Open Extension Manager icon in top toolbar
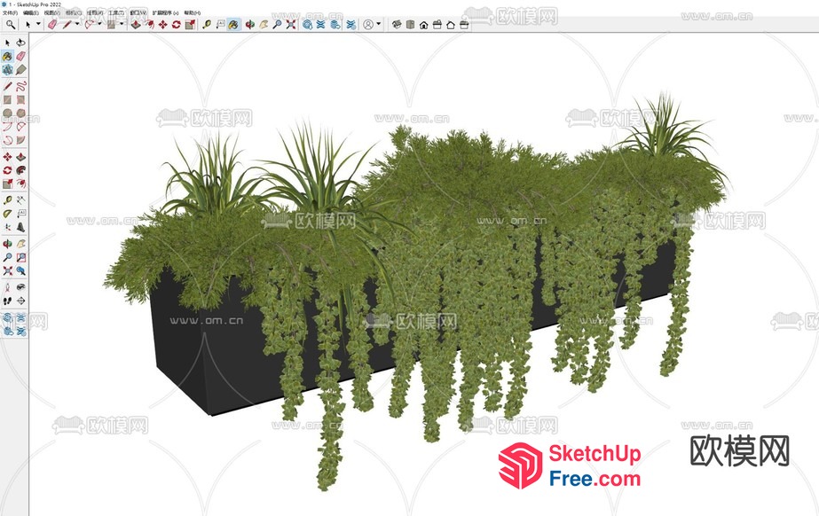This screenshot has height=516, width=819. pos(351,25)
